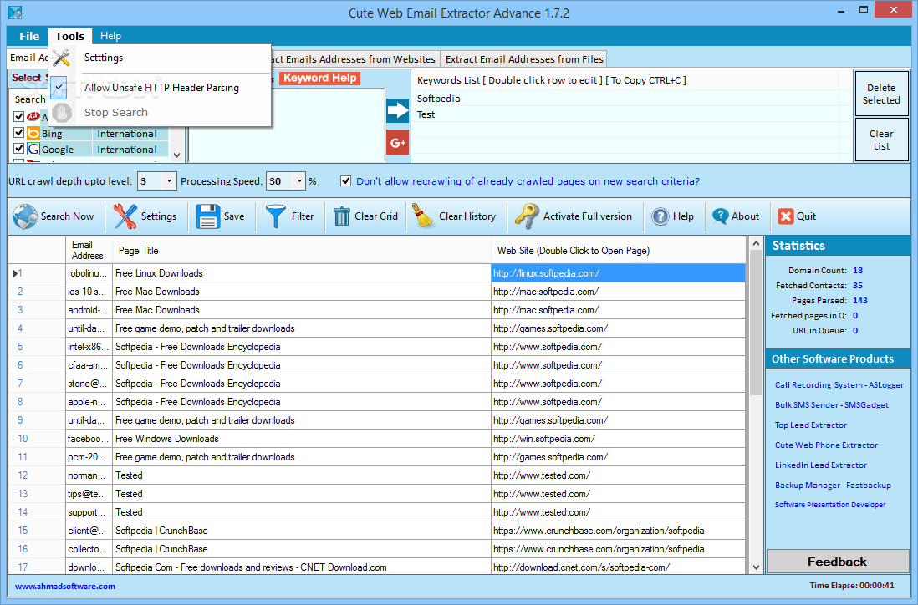Click the results grid scroll down arrow
918x605 pixels.
(x=756, y=567)
